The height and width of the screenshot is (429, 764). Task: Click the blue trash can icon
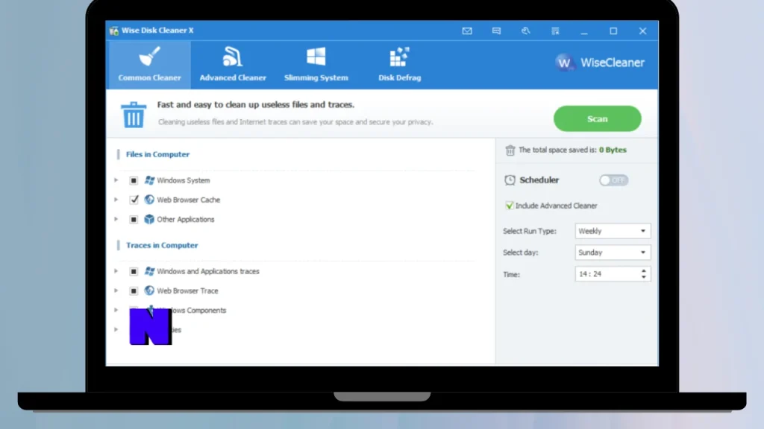[134, 115]
